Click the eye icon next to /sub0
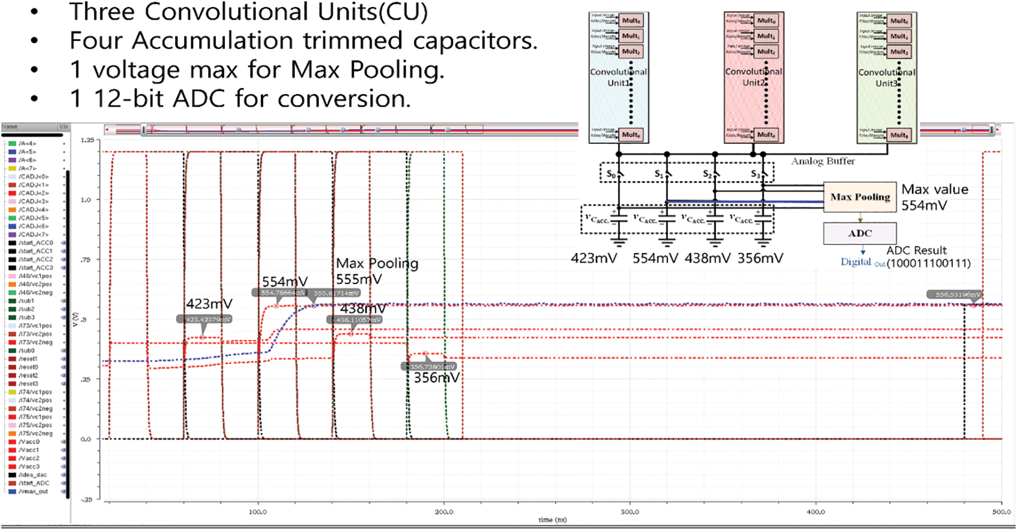 [64, 351]
